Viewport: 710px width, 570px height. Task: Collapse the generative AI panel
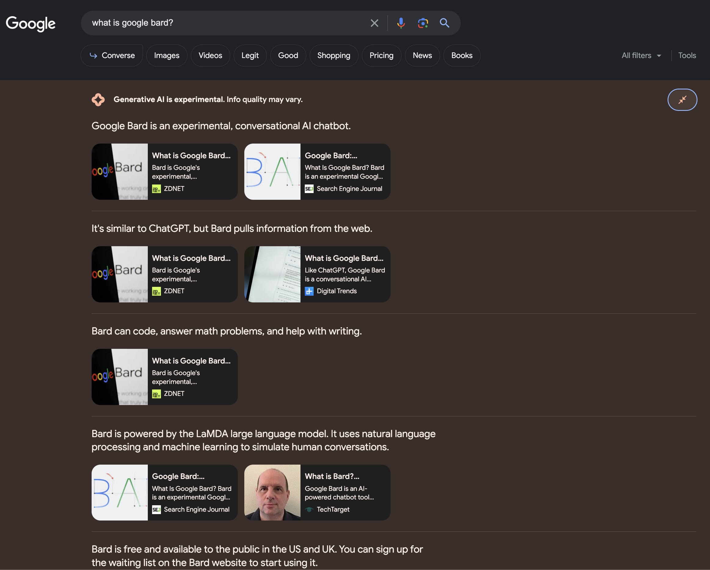point(682,100)
